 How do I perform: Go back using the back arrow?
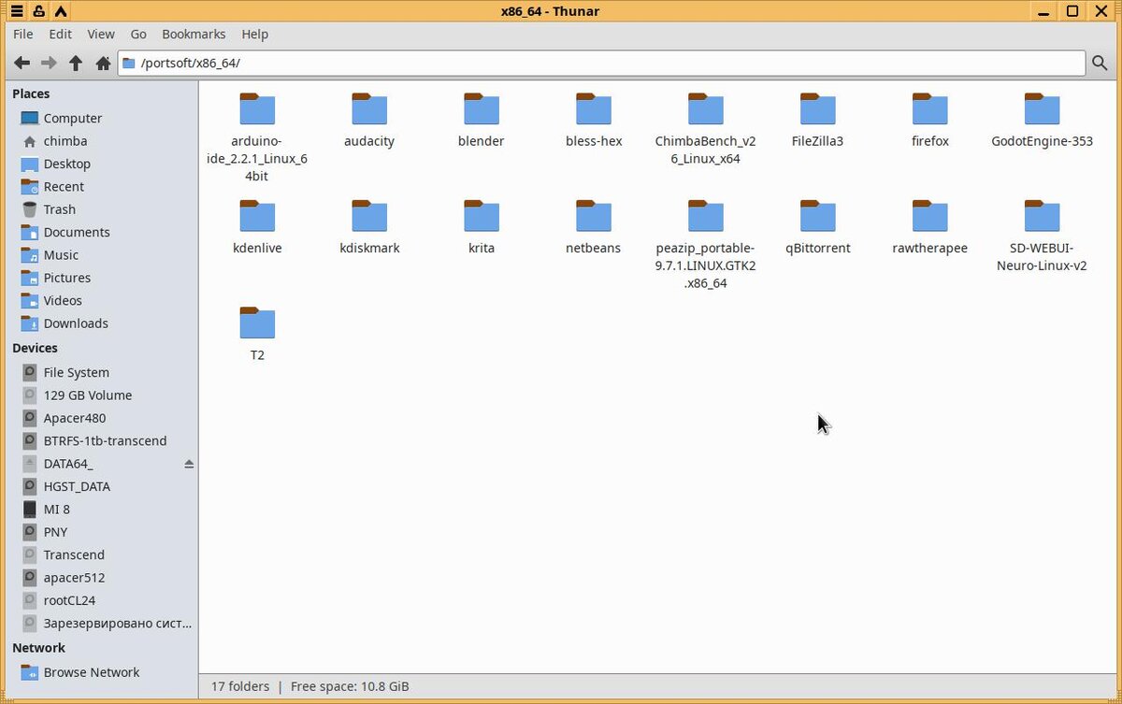point(22,64)
